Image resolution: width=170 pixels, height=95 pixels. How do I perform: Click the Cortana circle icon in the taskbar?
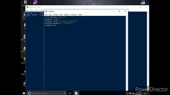point(29,93)
